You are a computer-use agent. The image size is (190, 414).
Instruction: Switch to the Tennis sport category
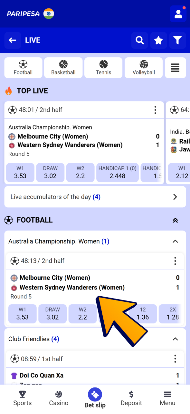[x=103, y=68]
